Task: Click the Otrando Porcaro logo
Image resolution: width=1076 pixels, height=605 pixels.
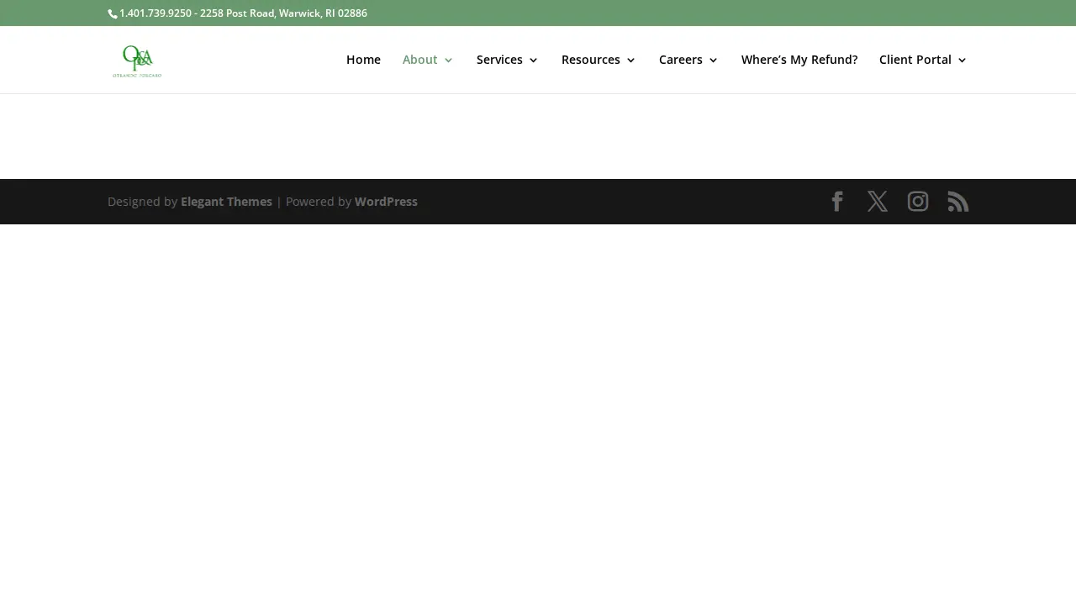Action: pos(137,60)
